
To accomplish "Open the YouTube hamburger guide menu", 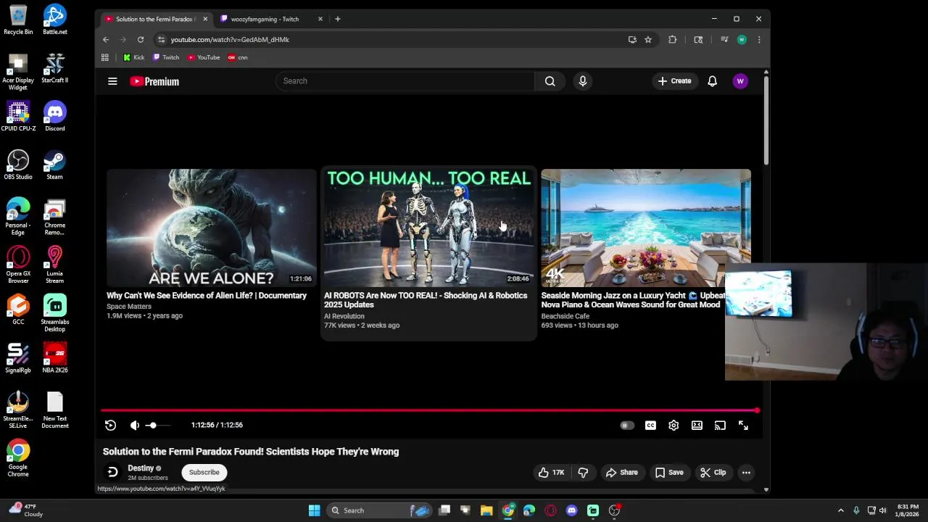I will pos(112,81).
